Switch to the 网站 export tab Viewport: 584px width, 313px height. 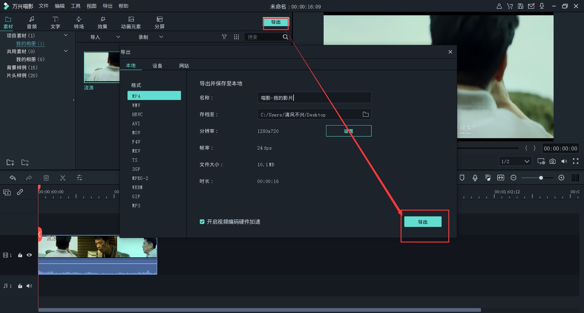coord(184,66)
